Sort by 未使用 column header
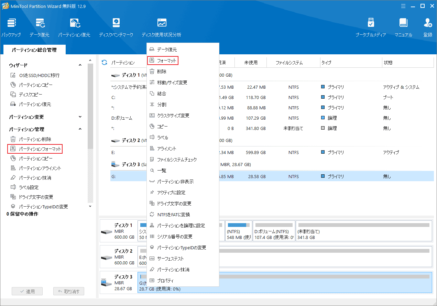 click(x=251, y=63)
